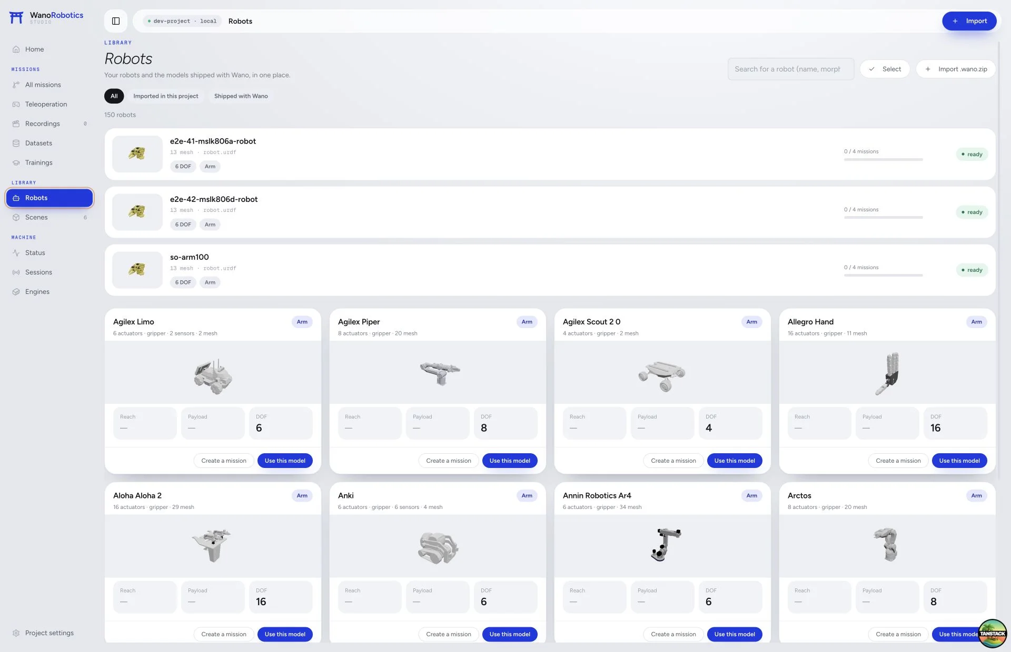This screenshot has height=652, width=1011.
Task: Click the Project settings gear icon
Action: click(x=16, y=633)
